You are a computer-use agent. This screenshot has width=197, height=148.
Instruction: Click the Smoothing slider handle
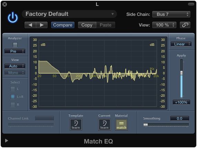click(146, 125)
